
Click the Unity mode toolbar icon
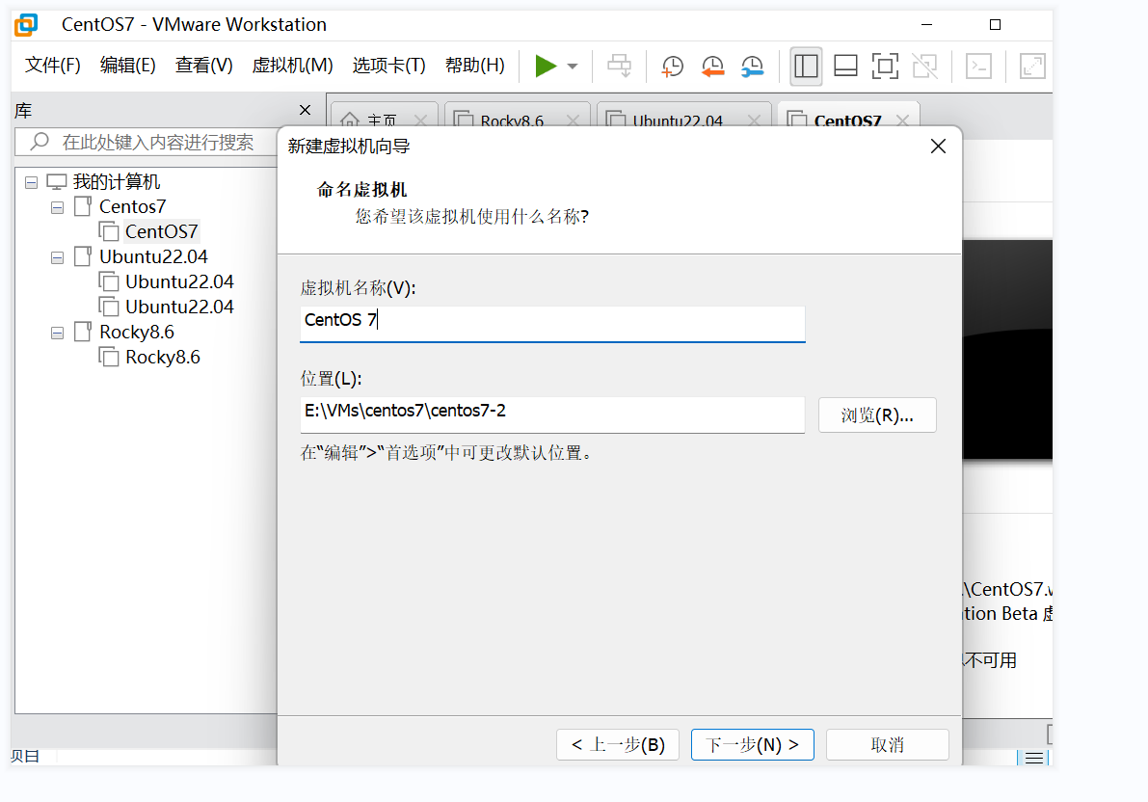tap(924, 66)
